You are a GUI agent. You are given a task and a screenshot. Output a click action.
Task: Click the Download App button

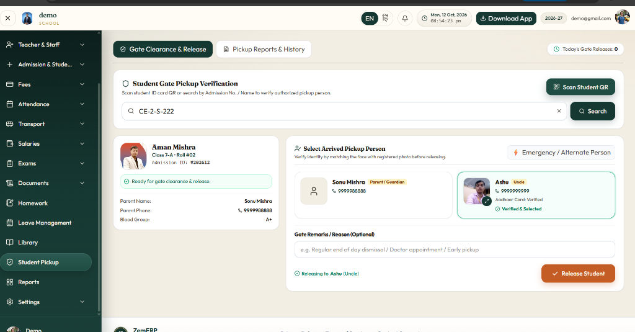[x=506, y=18]
